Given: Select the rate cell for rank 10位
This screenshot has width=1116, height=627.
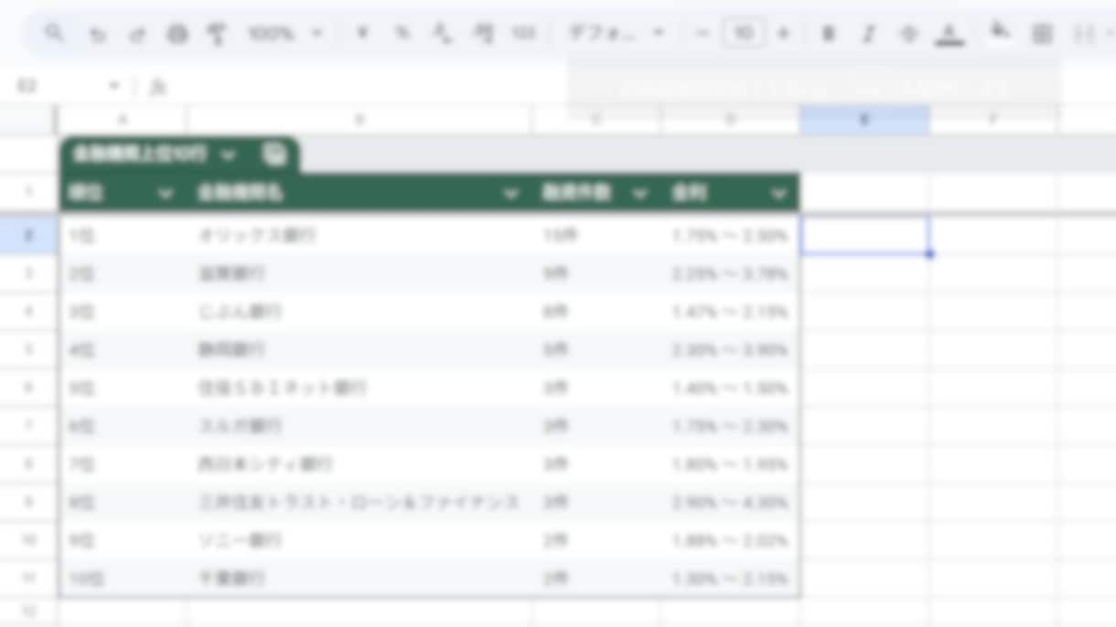Looking at the screenshot, I should click(x=730, y=579).
